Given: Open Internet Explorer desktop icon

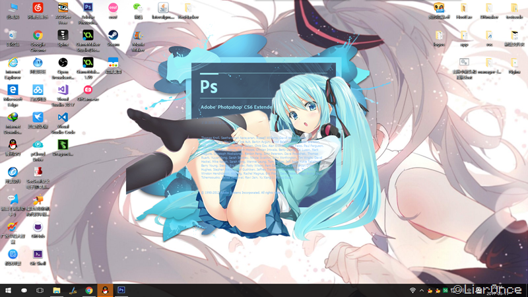Looking at the screenshot, I should [13, 62].
